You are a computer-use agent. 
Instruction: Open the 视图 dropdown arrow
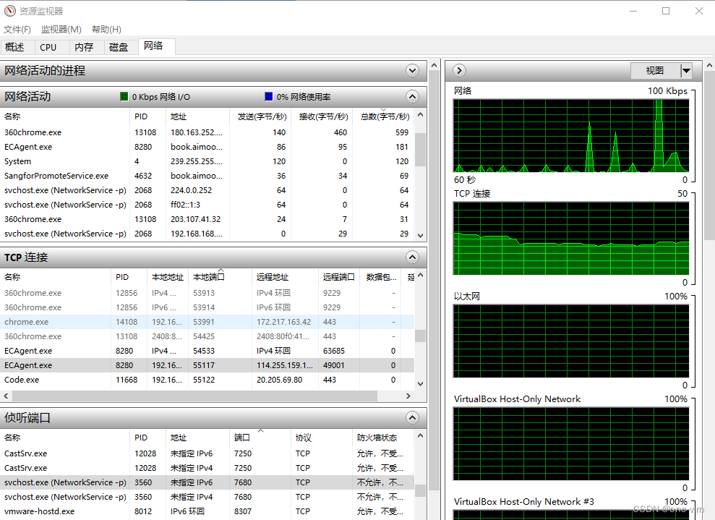click(x=686, y=71)
